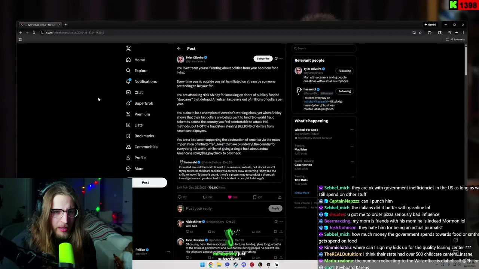
Task: Open More options in X sidebar
Action: (x=135, y=168)
